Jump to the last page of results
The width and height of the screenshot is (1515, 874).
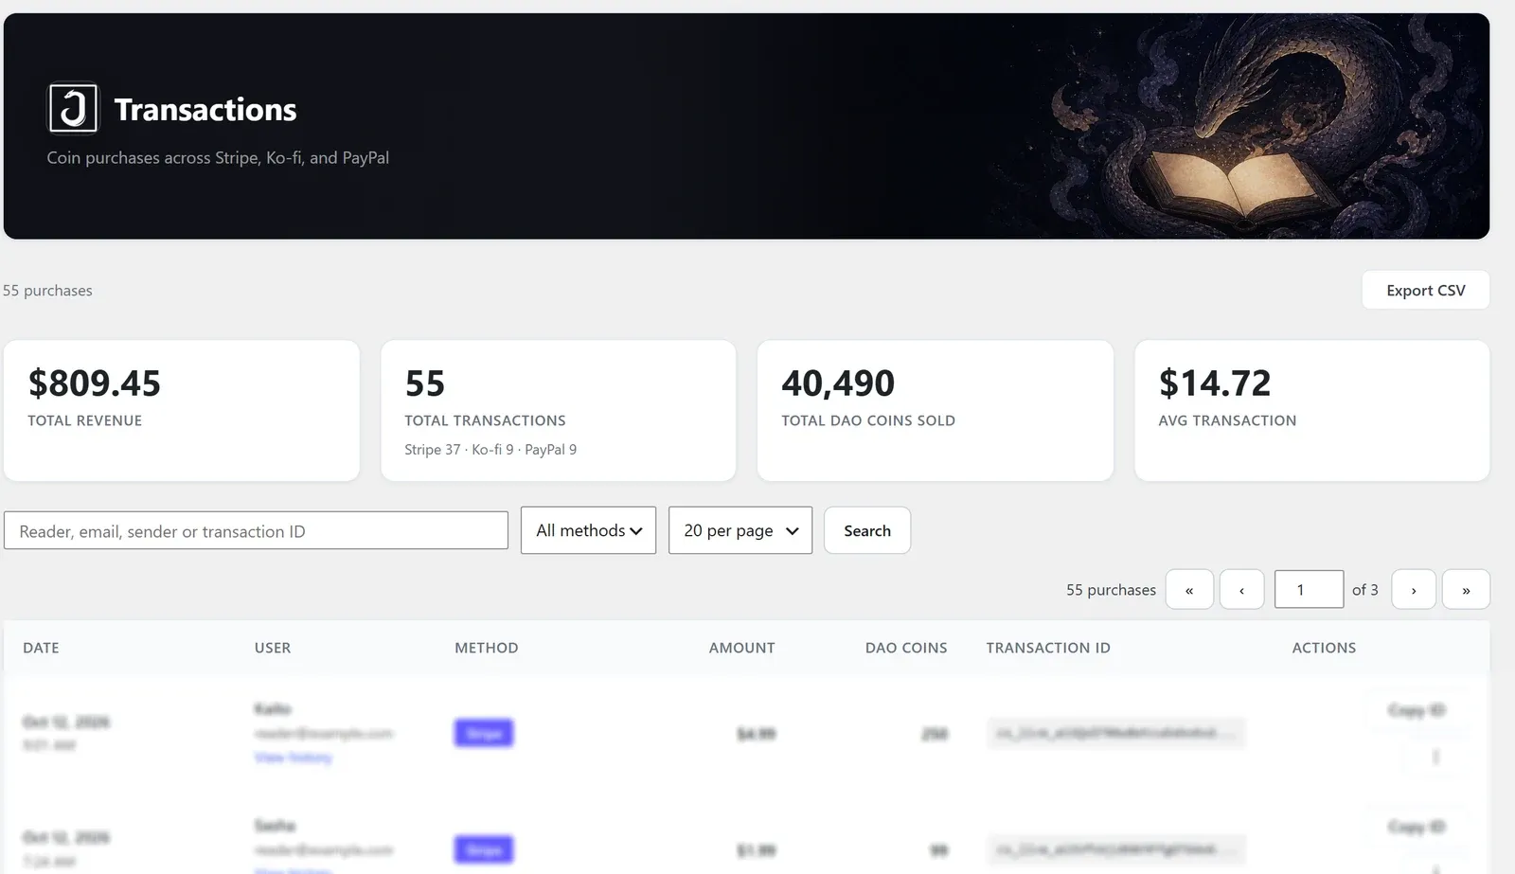[1466, 589]
